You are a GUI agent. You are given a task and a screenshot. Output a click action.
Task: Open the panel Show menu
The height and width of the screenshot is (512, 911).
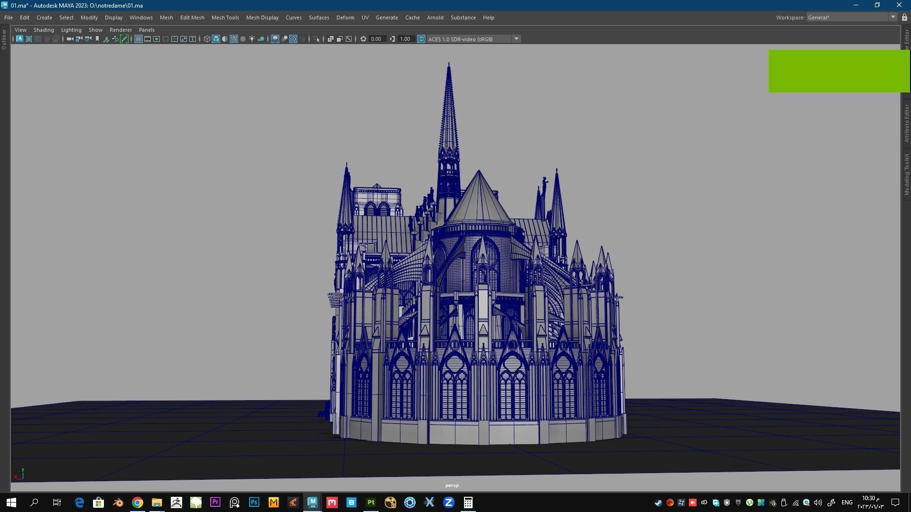95,30
